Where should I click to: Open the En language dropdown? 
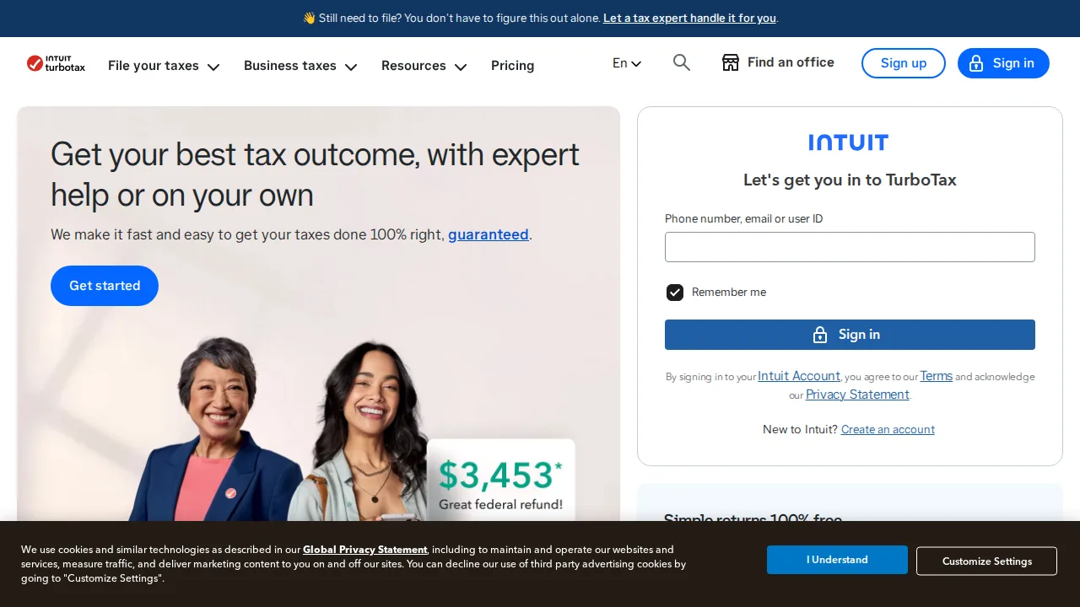[627, 63]
